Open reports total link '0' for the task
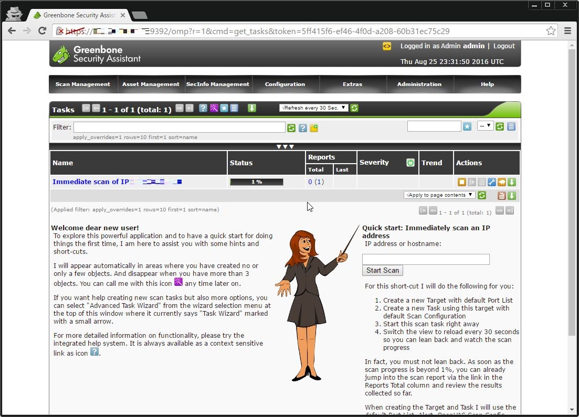The height and width of the screenshot is (417, 579). tap(310, 182)
